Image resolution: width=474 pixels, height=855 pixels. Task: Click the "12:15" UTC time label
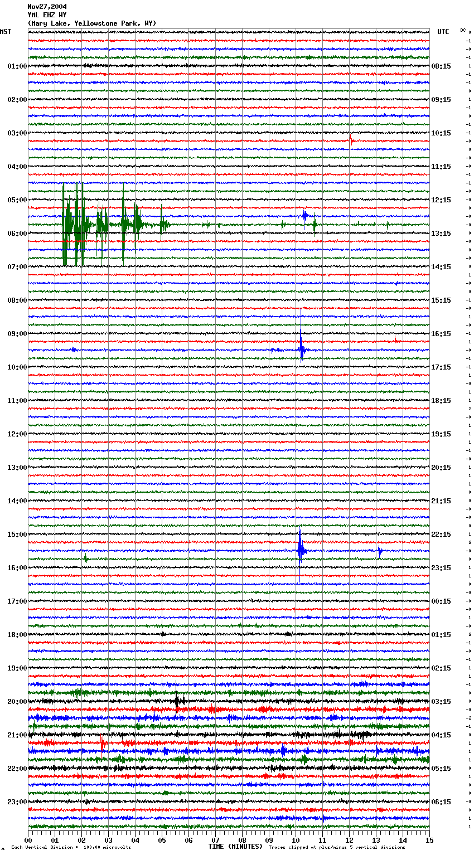click(441, 200)
